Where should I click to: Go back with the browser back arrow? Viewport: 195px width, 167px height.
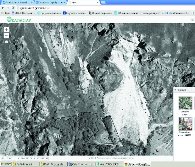click(3, 8)
